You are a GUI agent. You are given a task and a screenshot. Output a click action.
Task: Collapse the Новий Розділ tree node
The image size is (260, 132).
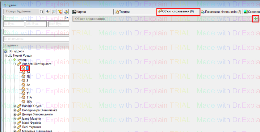coord(6,55)
